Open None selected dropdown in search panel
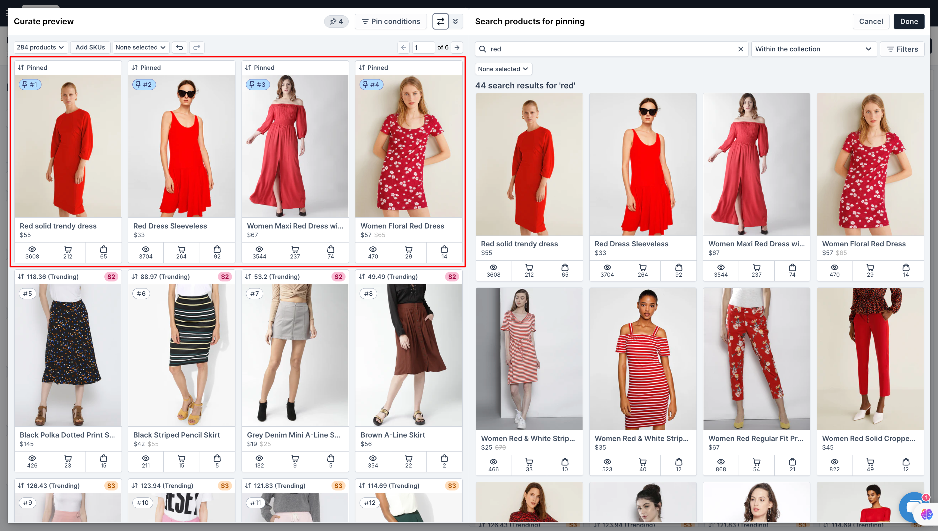This screenshot has width=938, height=531. pos(503,69)
